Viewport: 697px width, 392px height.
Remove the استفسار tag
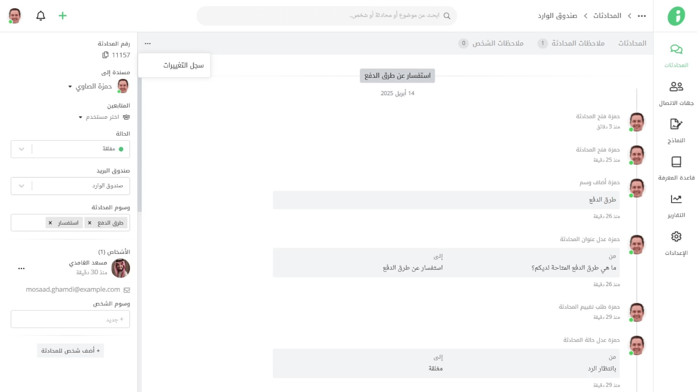coord(50,223)
